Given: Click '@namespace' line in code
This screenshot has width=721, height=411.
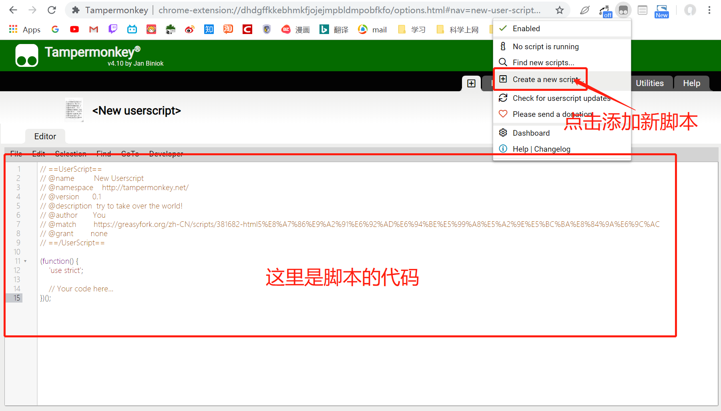Looking at the screenshot, I should click(x=114, y=187).
